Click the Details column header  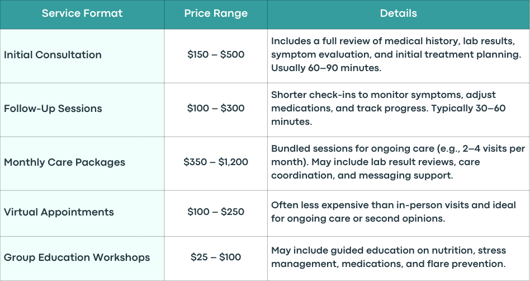(399, 13)
